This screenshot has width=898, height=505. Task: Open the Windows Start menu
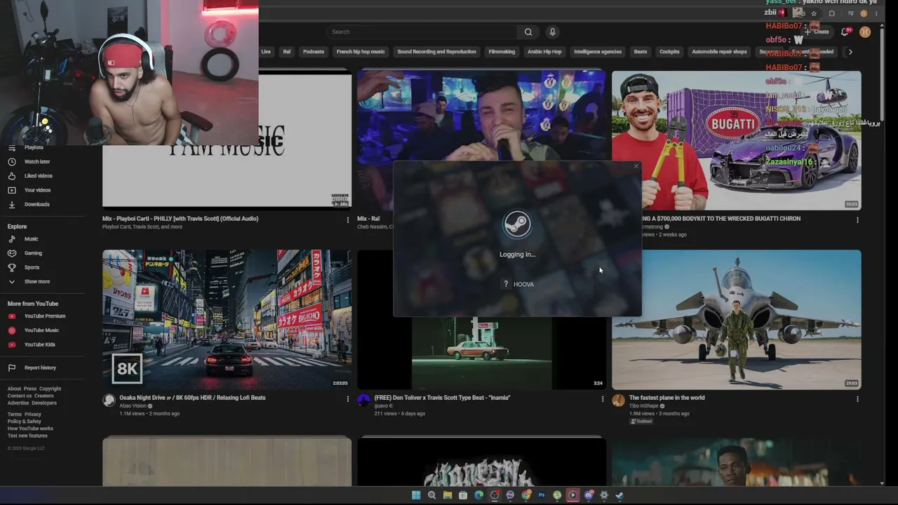point(416,495)
